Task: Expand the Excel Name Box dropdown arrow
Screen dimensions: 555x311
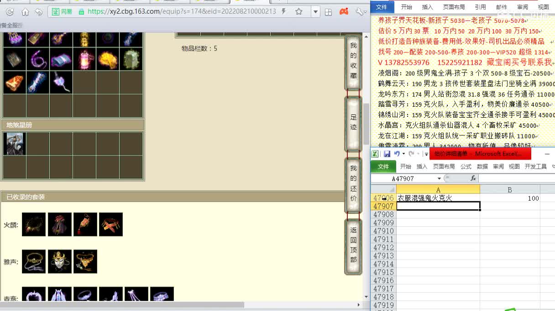Action: pos(439,178)
